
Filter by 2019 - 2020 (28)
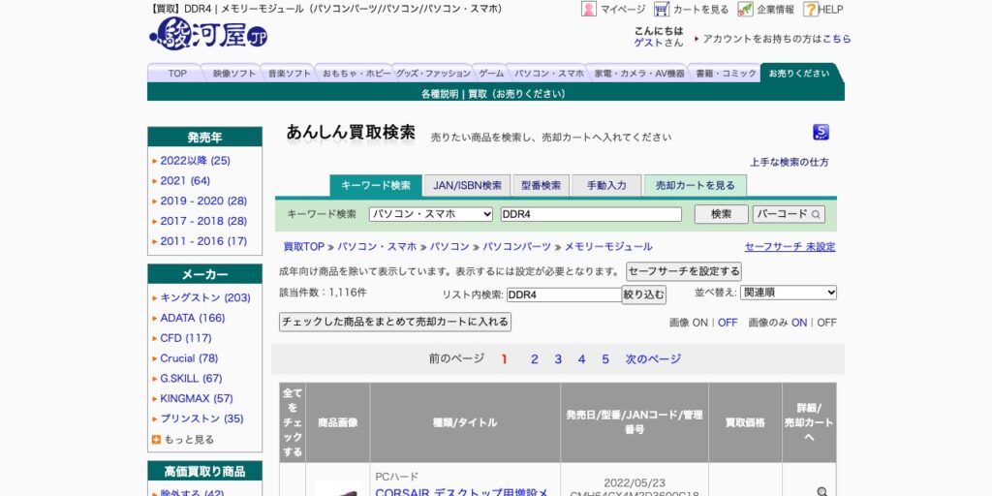click(203, 201)
